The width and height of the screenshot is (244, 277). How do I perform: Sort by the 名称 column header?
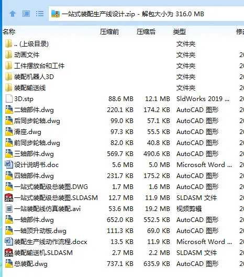click(x=9, y=32)
